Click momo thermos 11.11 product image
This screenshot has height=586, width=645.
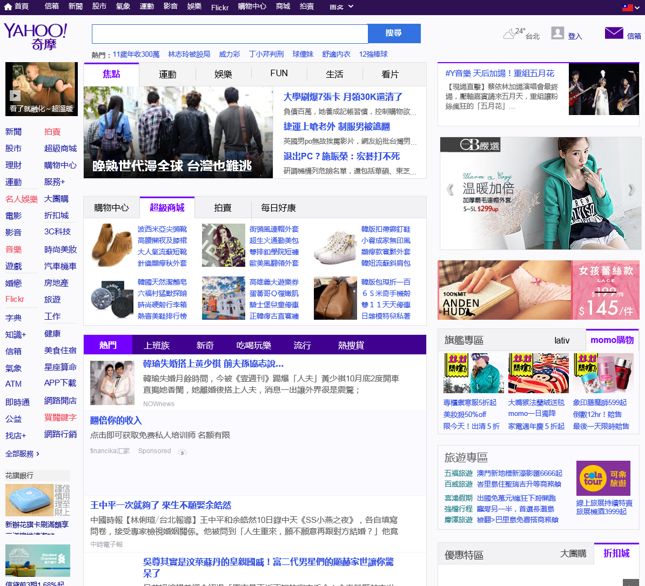tap(603, 373)
